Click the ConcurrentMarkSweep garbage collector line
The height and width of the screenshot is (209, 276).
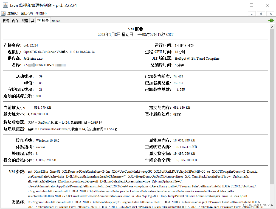point(73,129)
